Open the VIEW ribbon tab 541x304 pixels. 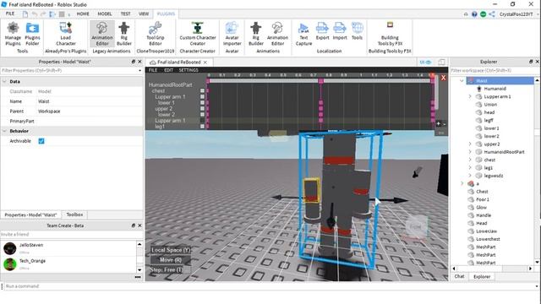tap(144, 14)
